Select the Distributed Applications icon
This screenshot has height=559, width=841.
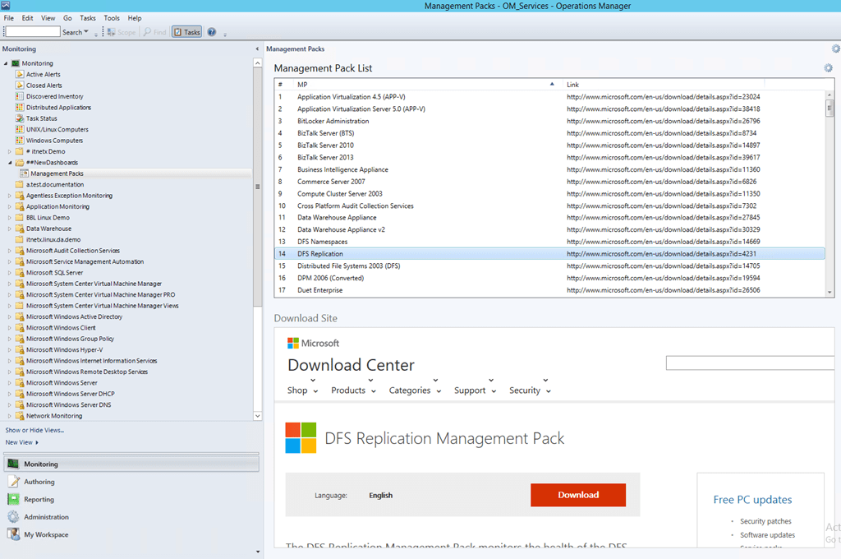[20, 108]
